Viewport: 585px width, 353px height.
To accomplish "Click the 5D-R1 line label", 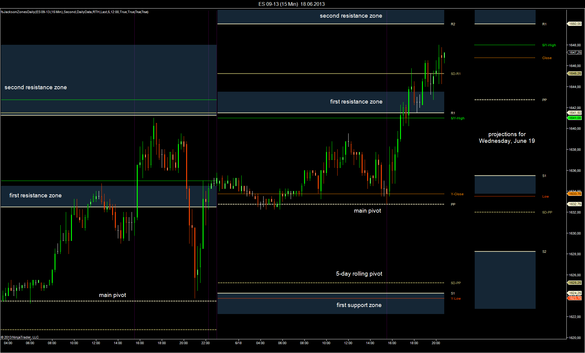I will (x=456, y=74).
